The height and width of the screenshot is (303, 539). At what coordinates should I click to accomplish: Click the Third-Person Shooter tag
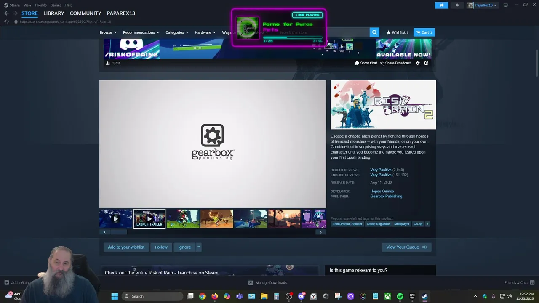click(347, 224)
